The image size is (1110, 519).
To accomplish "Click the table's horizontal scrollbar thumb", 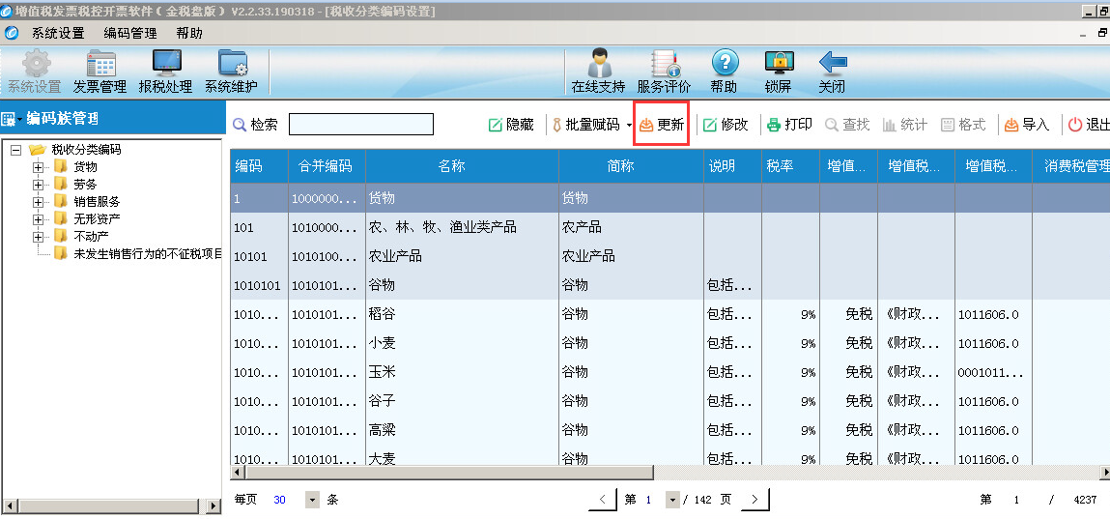I will [x=449, y=472].
